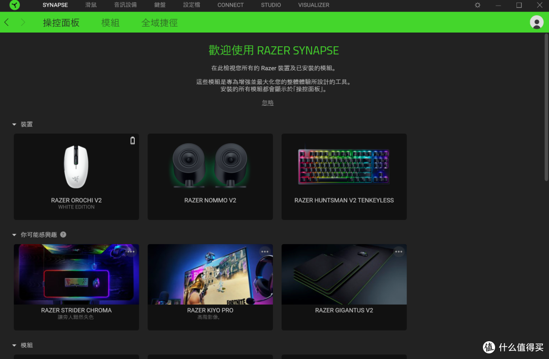The width and height of the screenshot is (549, 359).
Task: Collapse the 你可能感興趣 section
Action: [14, 234]
